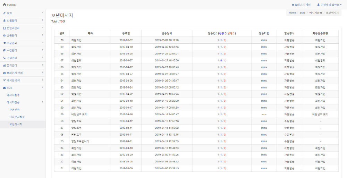Click the Total : 70건 count text
Screen dimensions: 347x178
coord(58,22)
